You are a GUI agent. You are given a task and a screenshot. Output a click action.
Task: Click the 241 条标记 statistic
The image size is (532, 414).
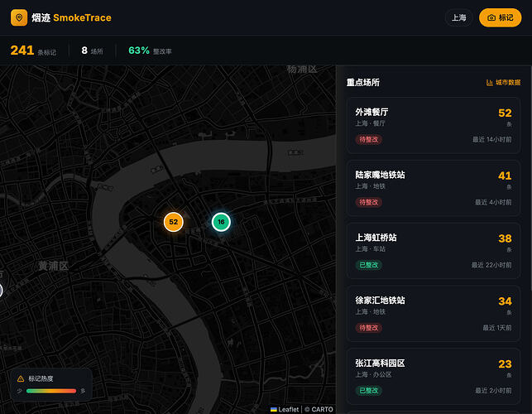(33, 51)
